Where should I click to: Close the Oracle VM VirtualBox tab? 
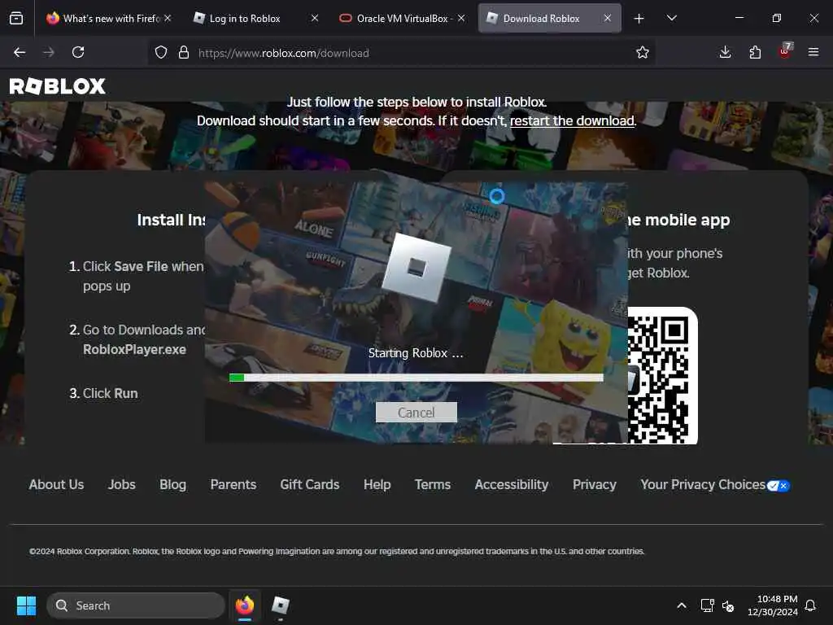tap(461, 18)
